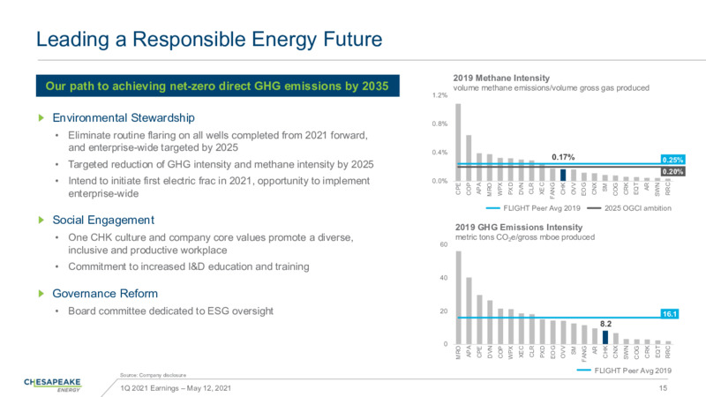Click the '1.2%' methane axis label
Image resolution: width=706 pixels, height=397 pixels.
[440, 95]
